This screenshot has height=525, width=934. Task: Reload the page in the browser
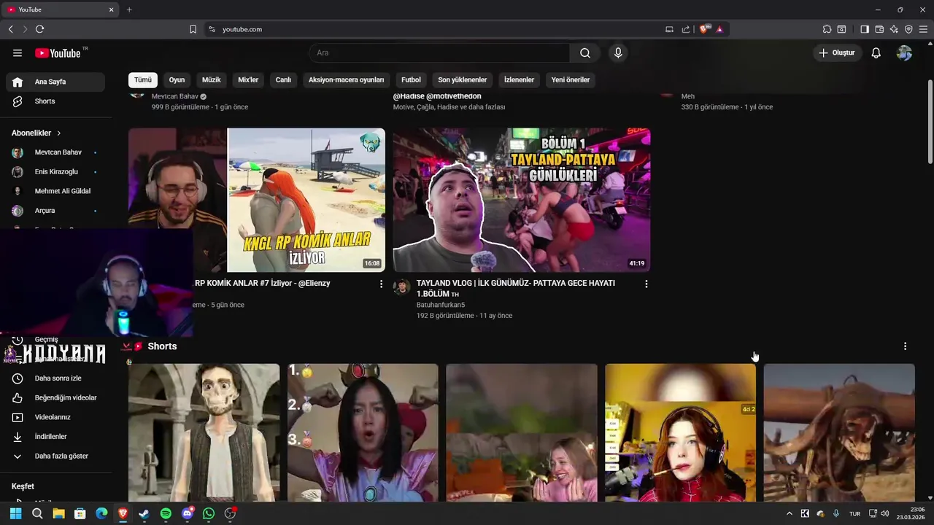[39, 29]
